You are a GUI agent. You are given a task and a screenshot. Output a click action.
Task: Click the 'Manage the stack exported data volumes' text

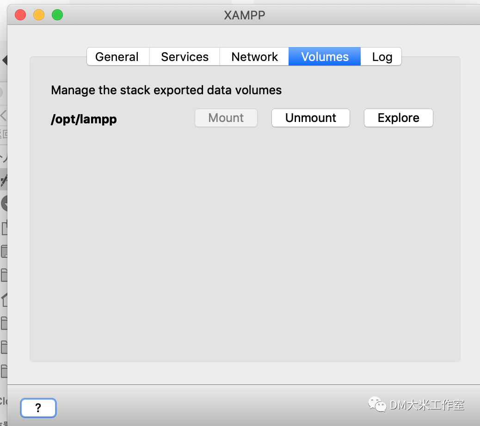click(166, 90)
